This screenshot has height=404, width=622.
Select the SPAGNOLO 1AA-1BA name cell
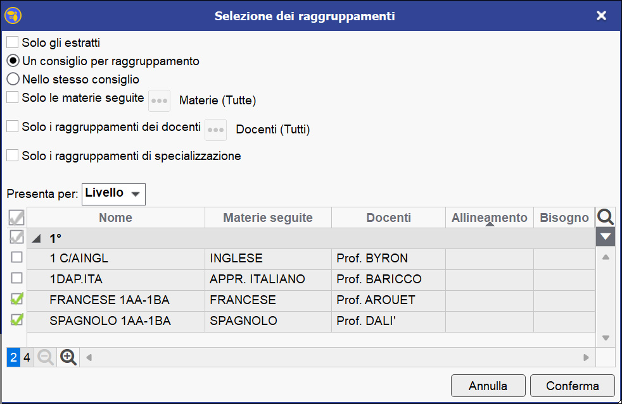[x=116, y=321]
